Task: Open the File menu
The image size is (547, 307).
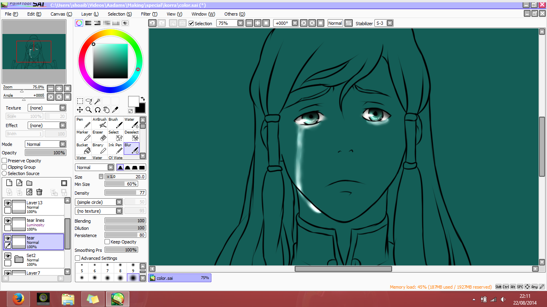Action: coord(12,14)
